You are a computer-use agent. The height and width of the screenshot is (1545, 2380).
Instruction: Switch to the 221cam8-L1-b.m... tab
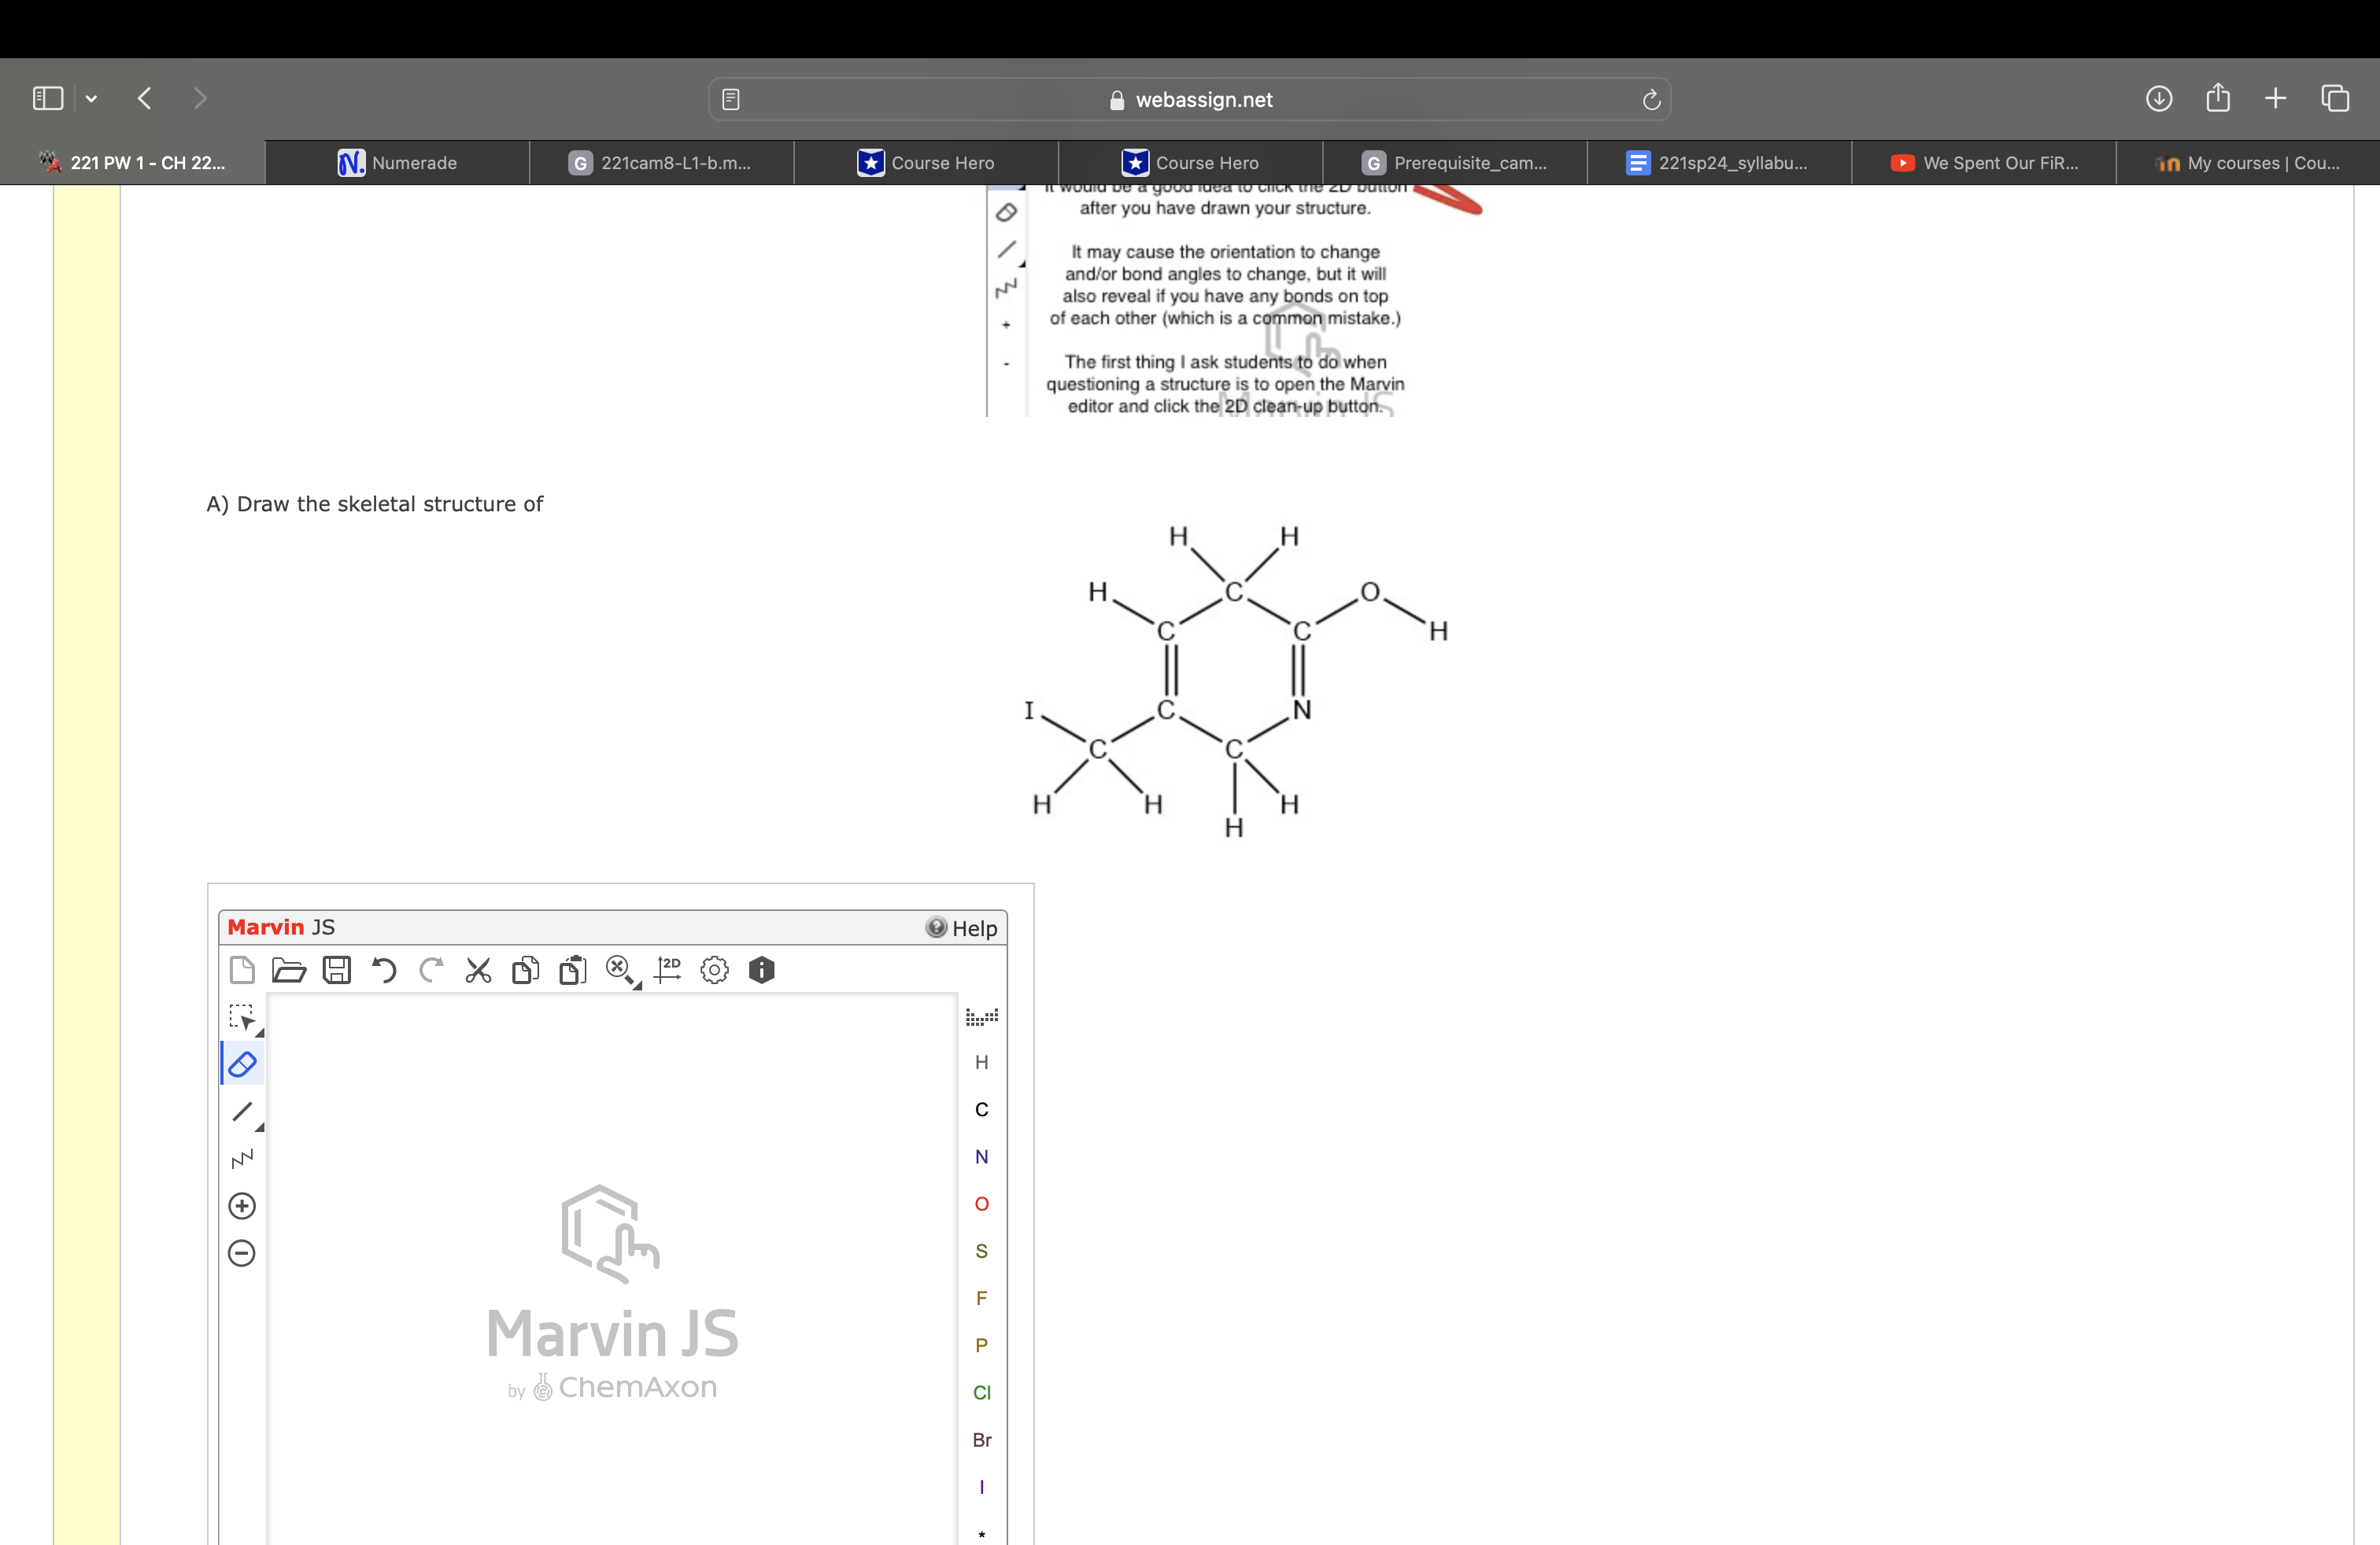[x=661, y=163]
